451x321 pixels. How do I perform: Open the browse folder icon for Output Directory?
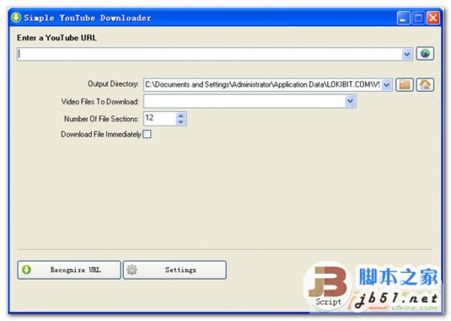tap(404, 85)
